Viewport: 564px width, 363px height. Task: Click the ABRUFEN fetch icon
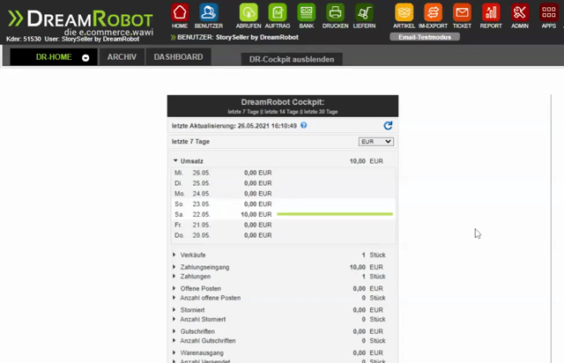tap(249, 16)
